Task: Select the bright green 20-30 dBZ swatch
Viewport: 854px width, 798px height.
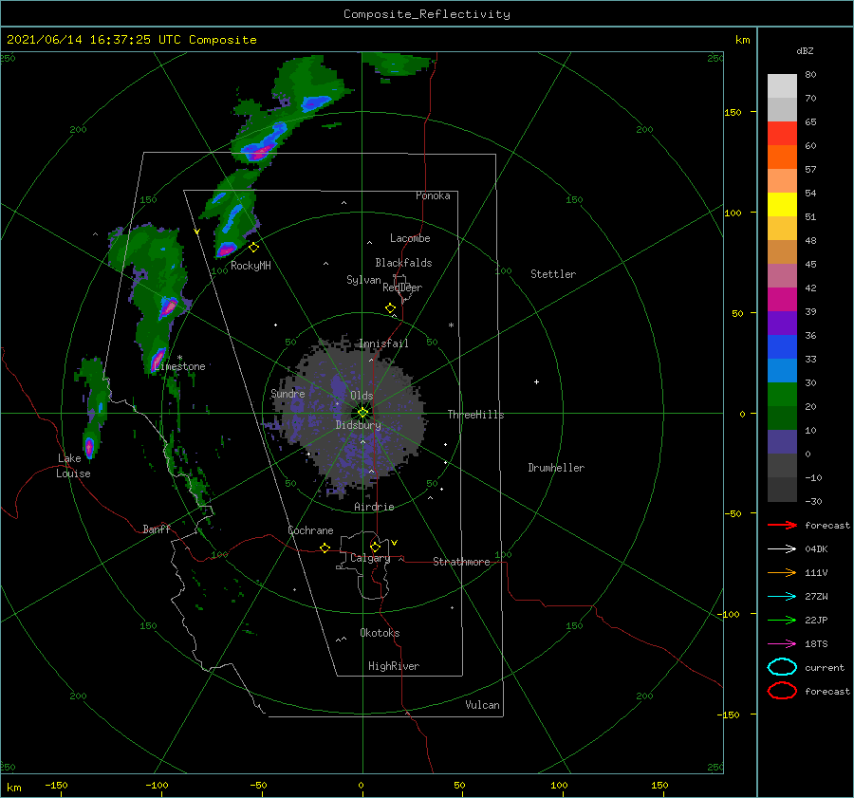Action: pyautogui.click(x=782, y=395)
